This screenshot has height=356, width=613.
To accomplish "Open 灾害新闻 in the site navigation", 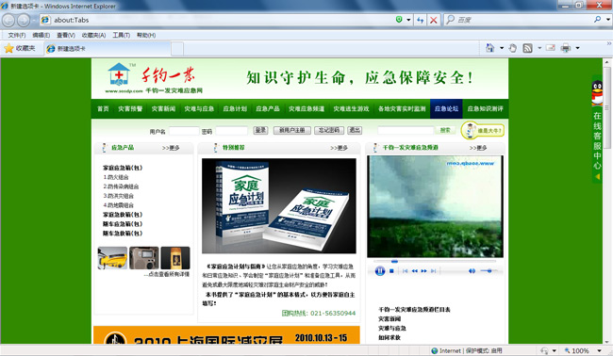I will (163, 109).
